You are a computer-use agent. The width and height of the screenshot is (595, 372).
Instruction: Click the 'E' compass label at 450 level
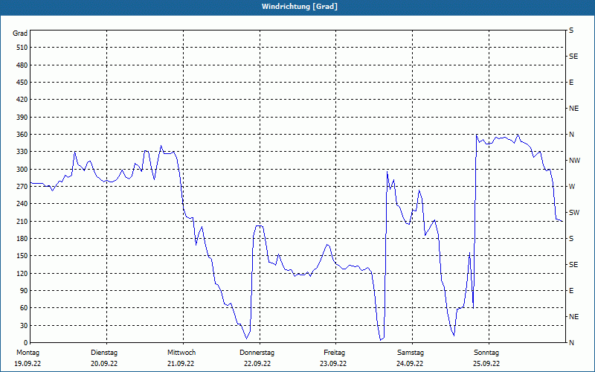pos(571,83)
